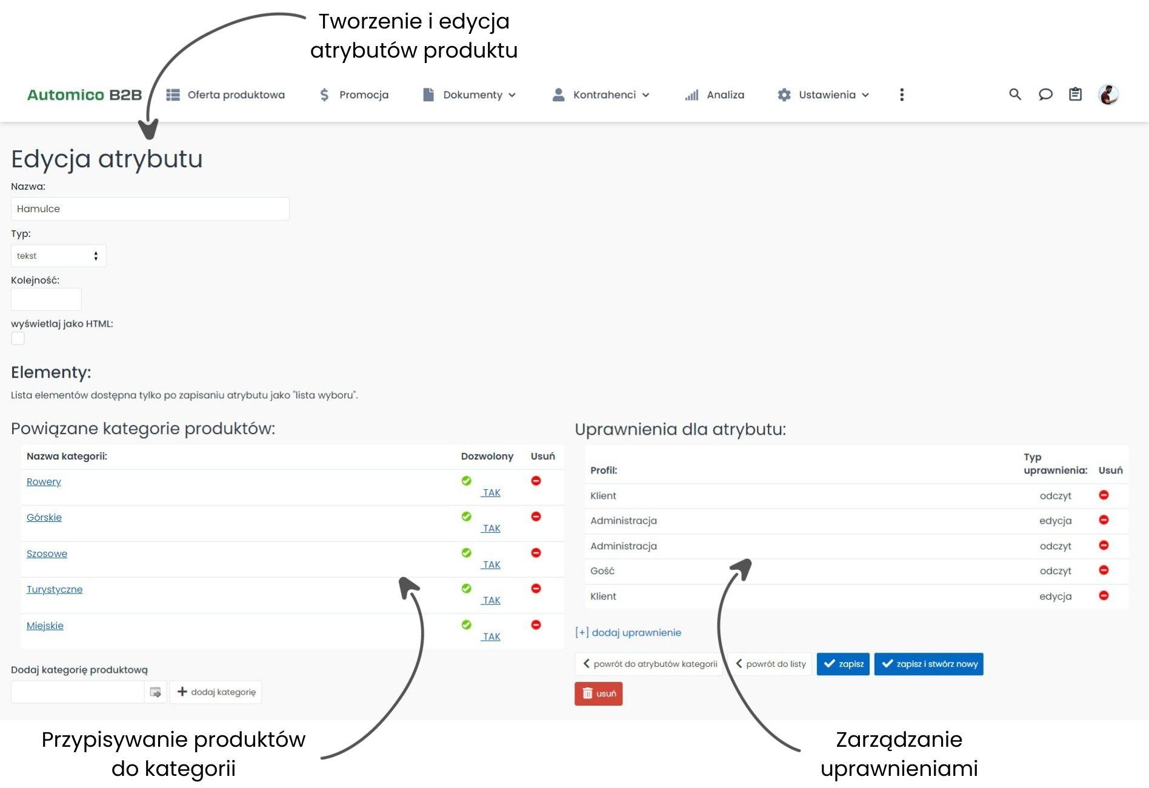Expand the Ustawienia settings menu
Viewport: 1149px width, 788px height.
point(824,95)
